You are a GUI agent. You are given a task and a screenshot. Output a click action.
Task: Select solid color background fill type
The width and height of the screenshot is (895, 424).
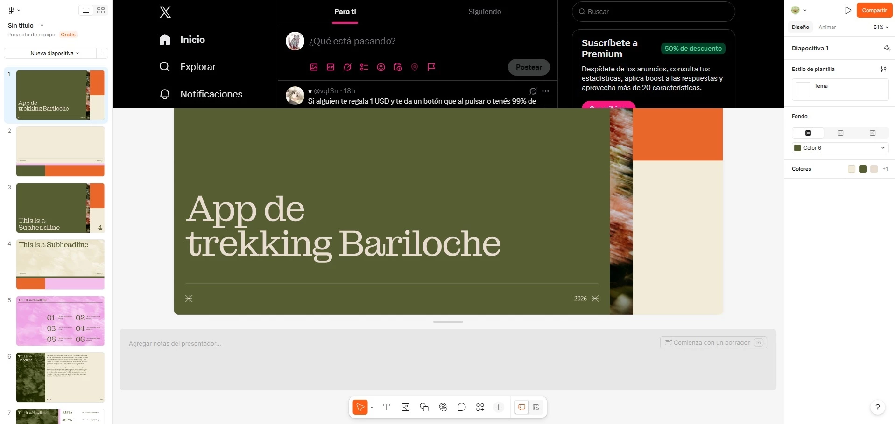(808, 133)
